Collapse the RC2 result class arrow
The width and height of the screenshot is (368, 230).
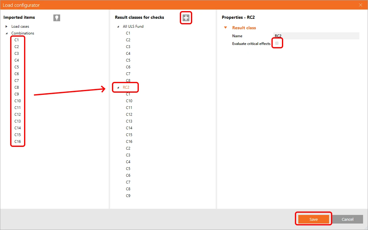point(118,87)
